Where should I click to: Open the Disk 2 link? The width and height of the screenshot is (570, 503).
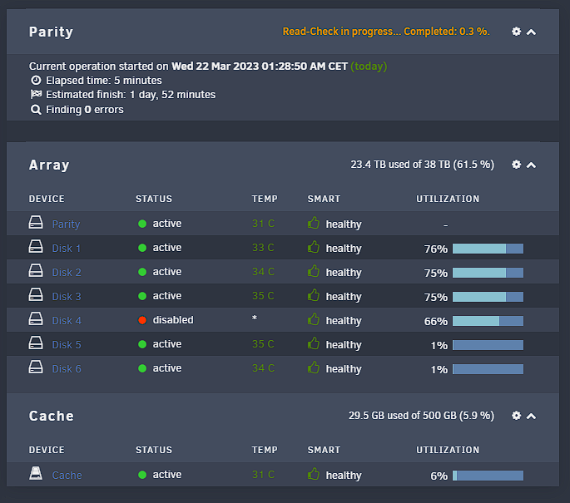[67, 273]
